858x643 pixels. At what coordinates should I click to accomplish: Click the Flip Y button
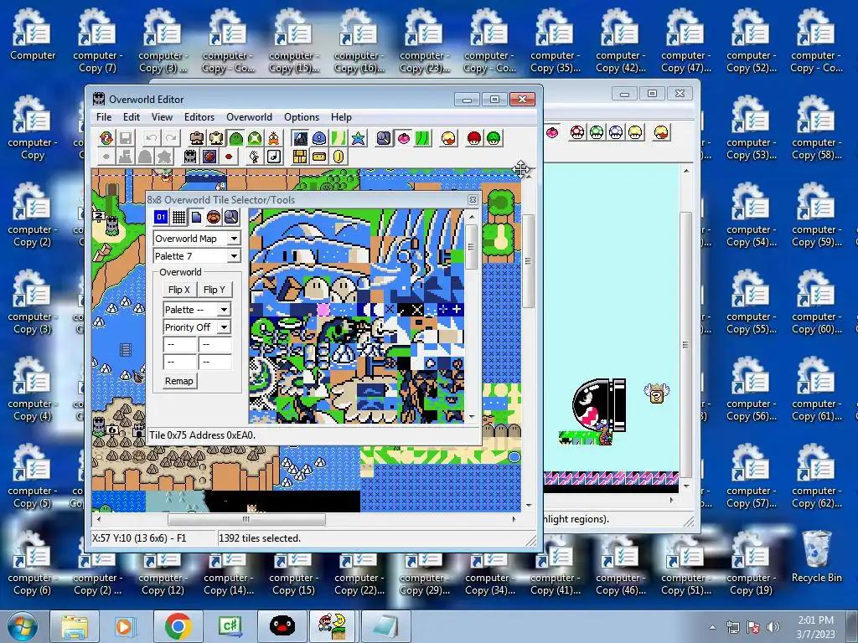[214, 290]
